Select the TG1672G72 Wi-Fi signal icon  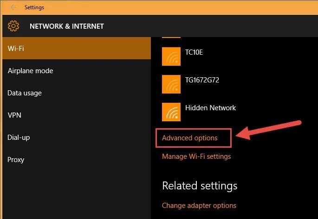pyautogui.click(x=171, y=84)
